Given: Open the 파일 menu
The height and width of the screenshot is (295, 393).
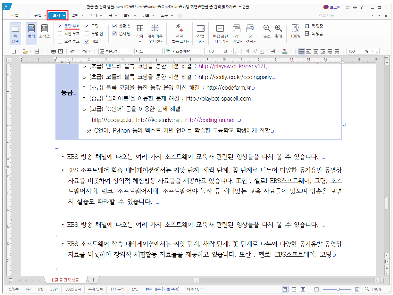Looking at the screenshot, I should click(14, 15).
